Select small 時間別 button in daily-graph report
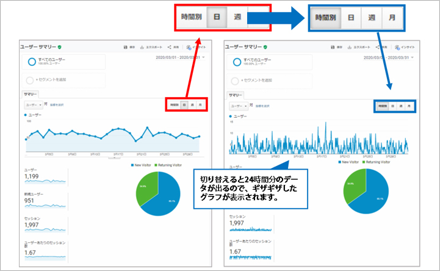Image resolution: width=440 pixels, height=271 pixels. coord(175,105)
